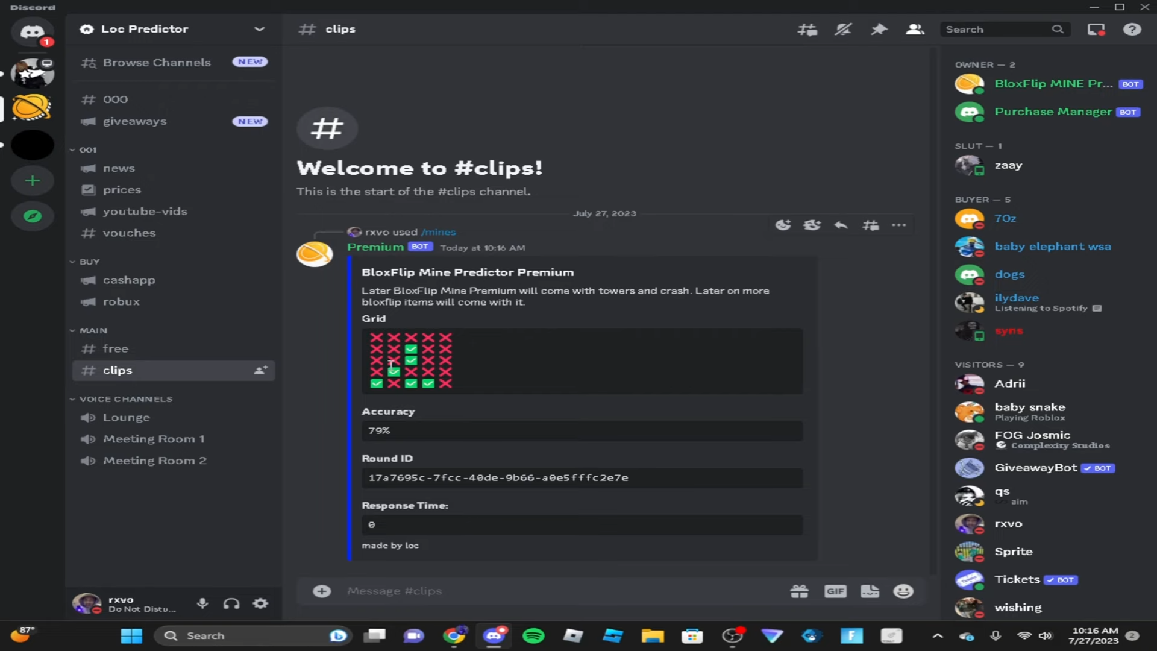
Task: Open pinned messages with the pin icon
Action: click(x=879, y=29)
